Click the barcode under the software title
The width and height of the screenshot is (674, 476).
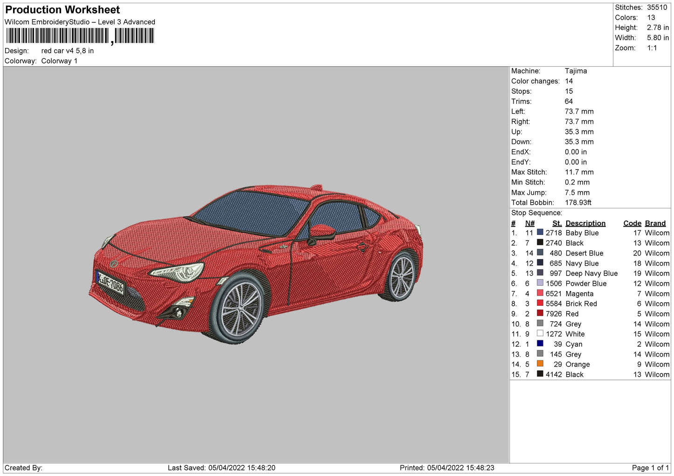pyautogui.click(x=80, y=36)
